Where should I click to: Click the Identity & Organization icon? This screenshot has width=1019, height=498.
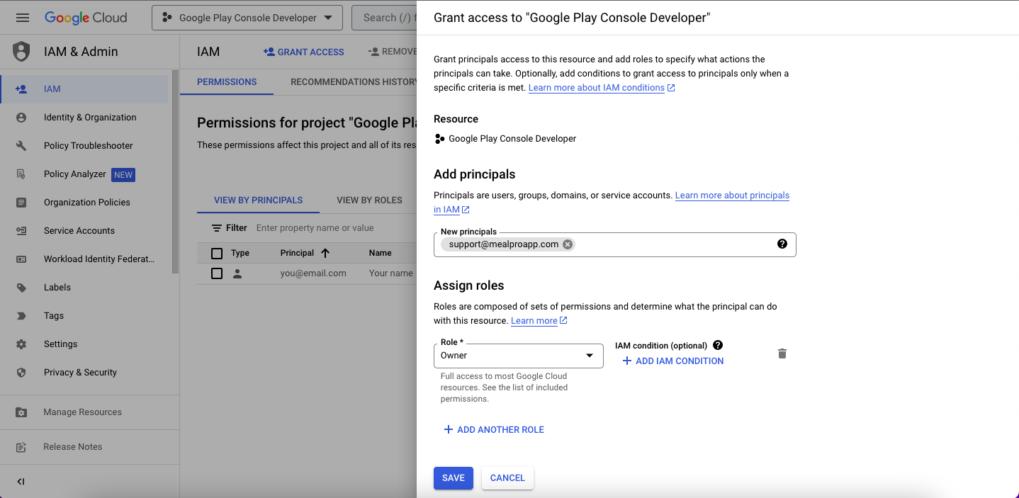21,118
